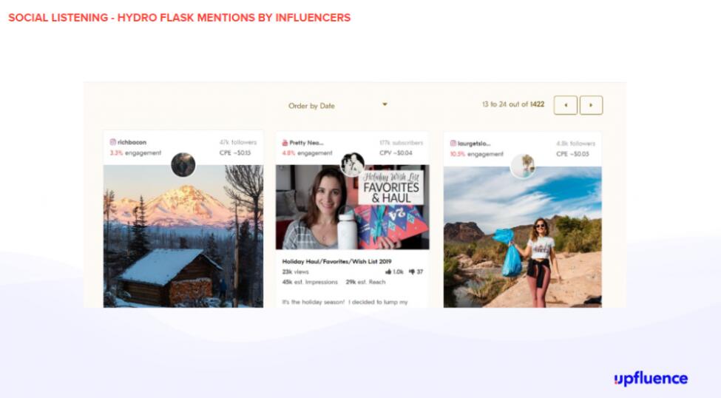Click the Instagram icon next to richbacon
This screenshot has width=721, height=398.
tap(112, 142)
